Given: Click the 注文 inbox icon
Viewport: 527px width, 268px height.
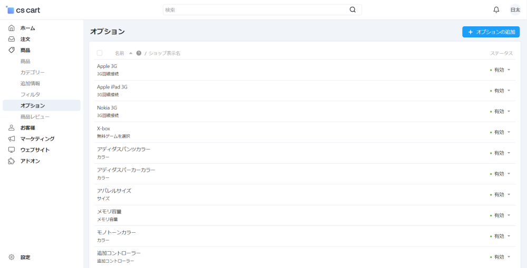Looking at the screenshot, I should [x=12, y=39].
